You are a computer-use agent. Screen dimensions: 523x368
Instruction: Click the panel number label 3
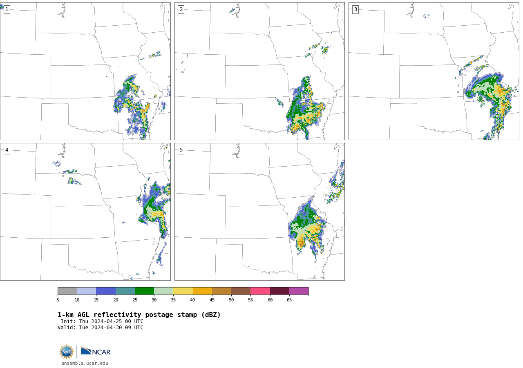355,9
